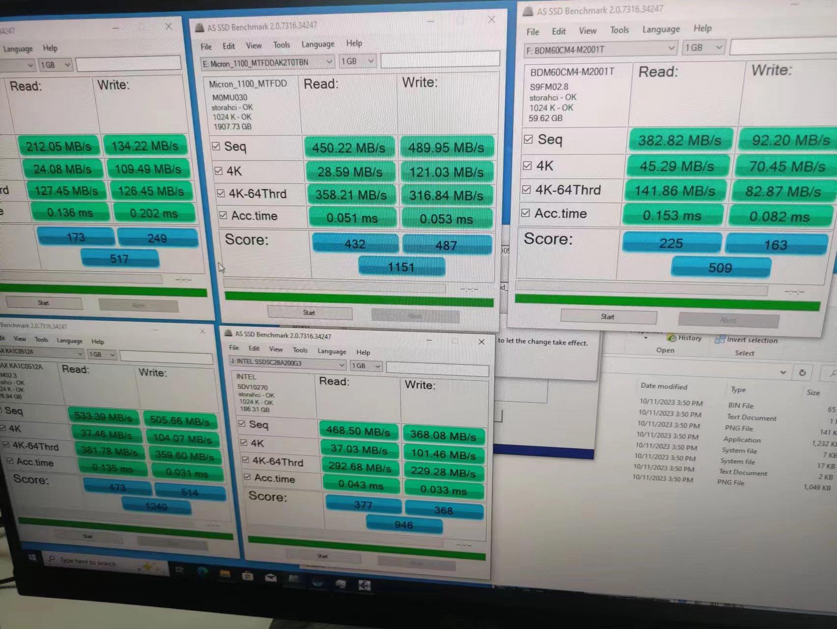Click the taskbar search box

106,564
